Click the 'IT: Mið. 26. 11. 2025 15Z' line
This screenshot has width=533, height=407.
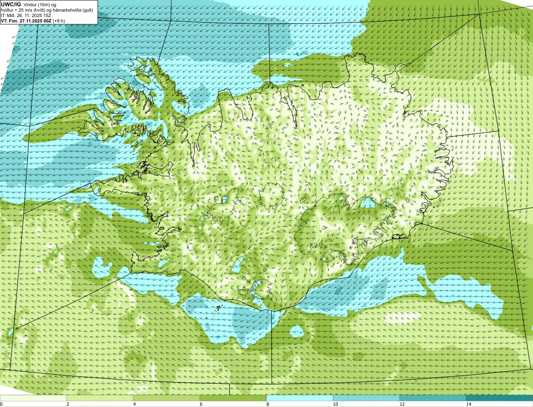pyautogui.click(x=26, y=15)
